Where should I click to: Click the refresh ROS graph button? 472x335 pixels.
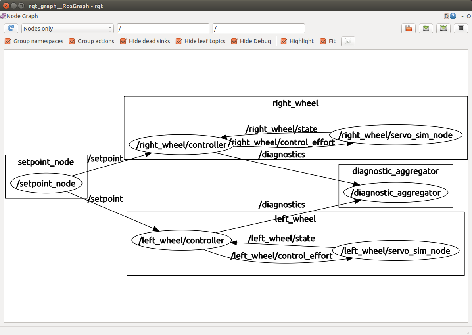click(11, 28)
